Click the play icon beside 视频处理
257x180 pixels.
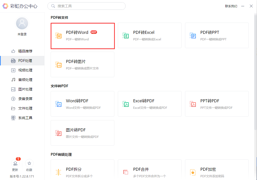click(x=13, y=70)
